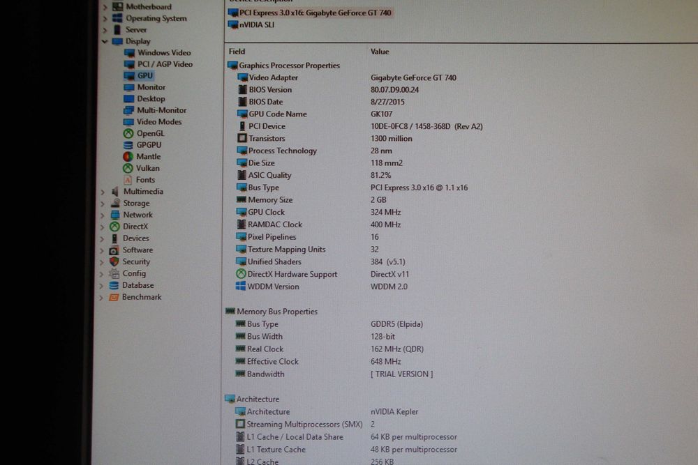Click the Benchmark icon
The height and width of the screenshot is (465, 698).
(114, 297)
